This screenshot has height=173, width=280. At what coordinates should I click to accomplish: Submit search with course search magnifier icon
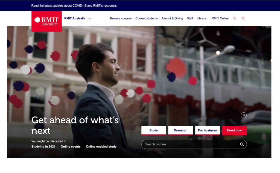pyautogui.click(x=242, y=144)
